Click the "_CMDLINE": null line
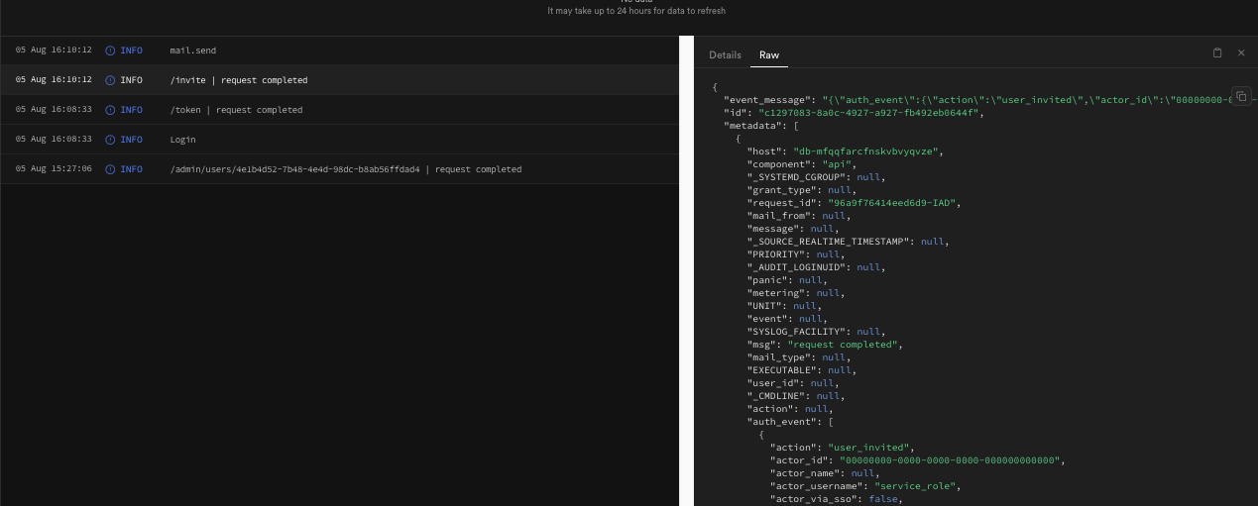 point(795,396)
